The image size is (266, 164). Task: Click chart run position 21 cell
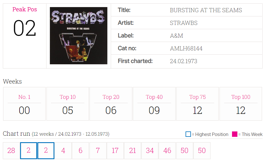pos(133,151)
